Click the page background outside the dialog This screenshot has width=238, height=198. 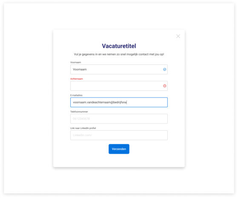point(27,99)
